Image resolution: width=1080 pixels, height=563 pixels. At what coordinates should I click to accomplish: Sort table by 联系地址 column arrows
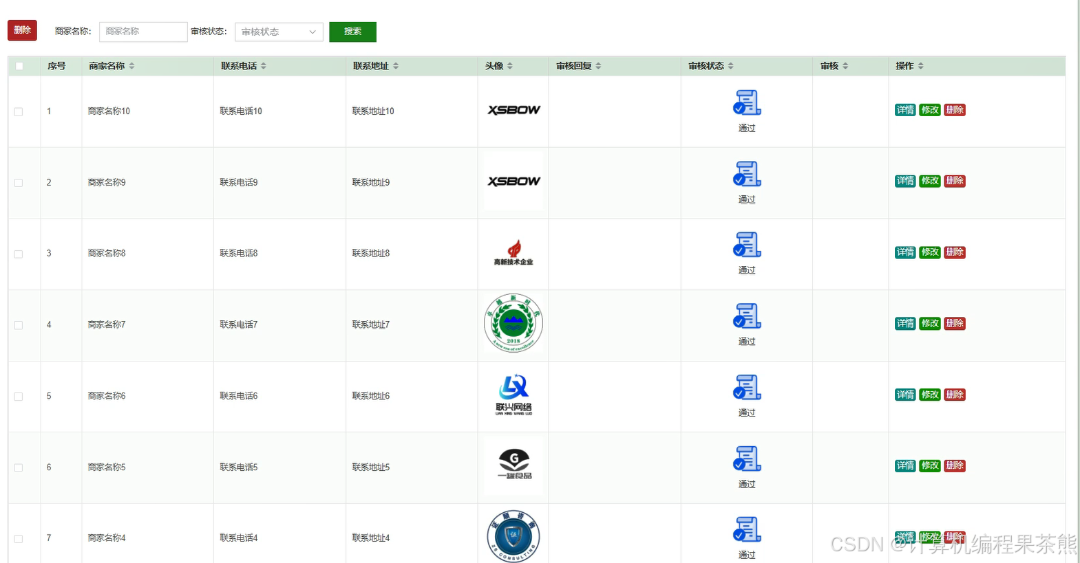pyautogui.click(x=396, y=66)
